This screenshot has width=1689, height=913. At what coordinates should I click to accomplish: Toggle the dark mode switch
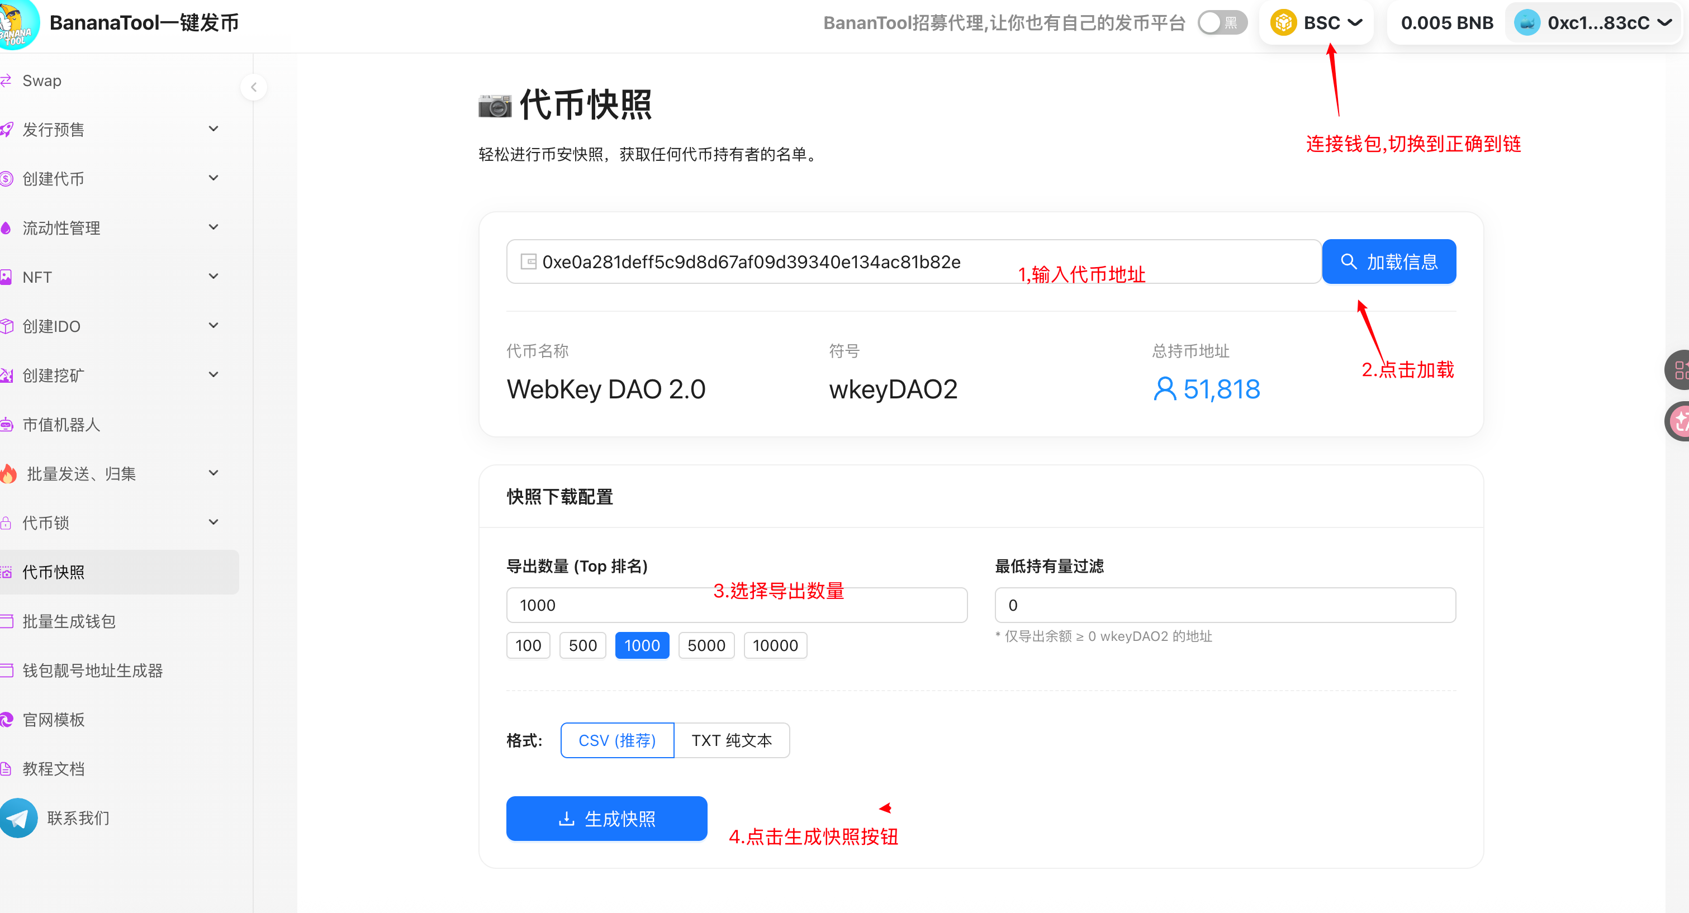(1222, 23)
